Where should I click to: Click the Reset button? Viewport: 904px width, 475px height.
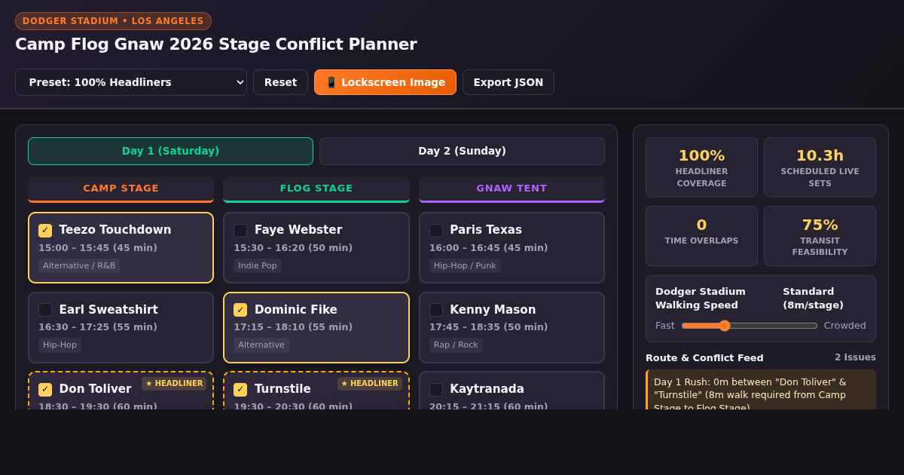(x=280, y=82)
